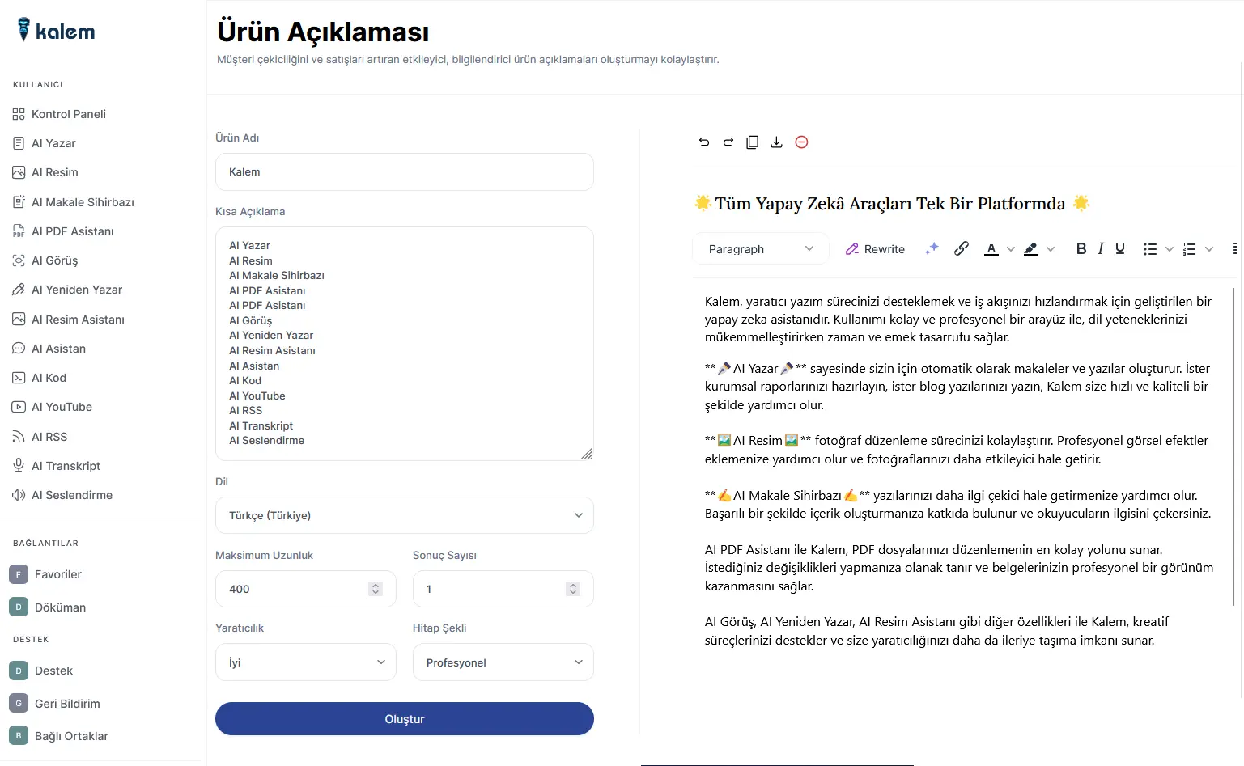The width and height of the screenshot is (1244, 766).
Task: Insert a numbered list
Action: coord(1190,249)
